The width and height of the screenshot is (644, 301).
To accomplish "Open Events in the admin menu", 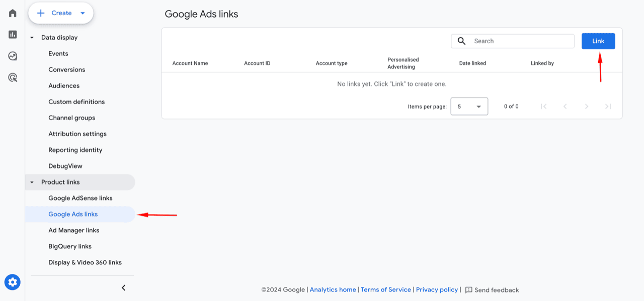I will pyautogui.click(x=58, y=54).
